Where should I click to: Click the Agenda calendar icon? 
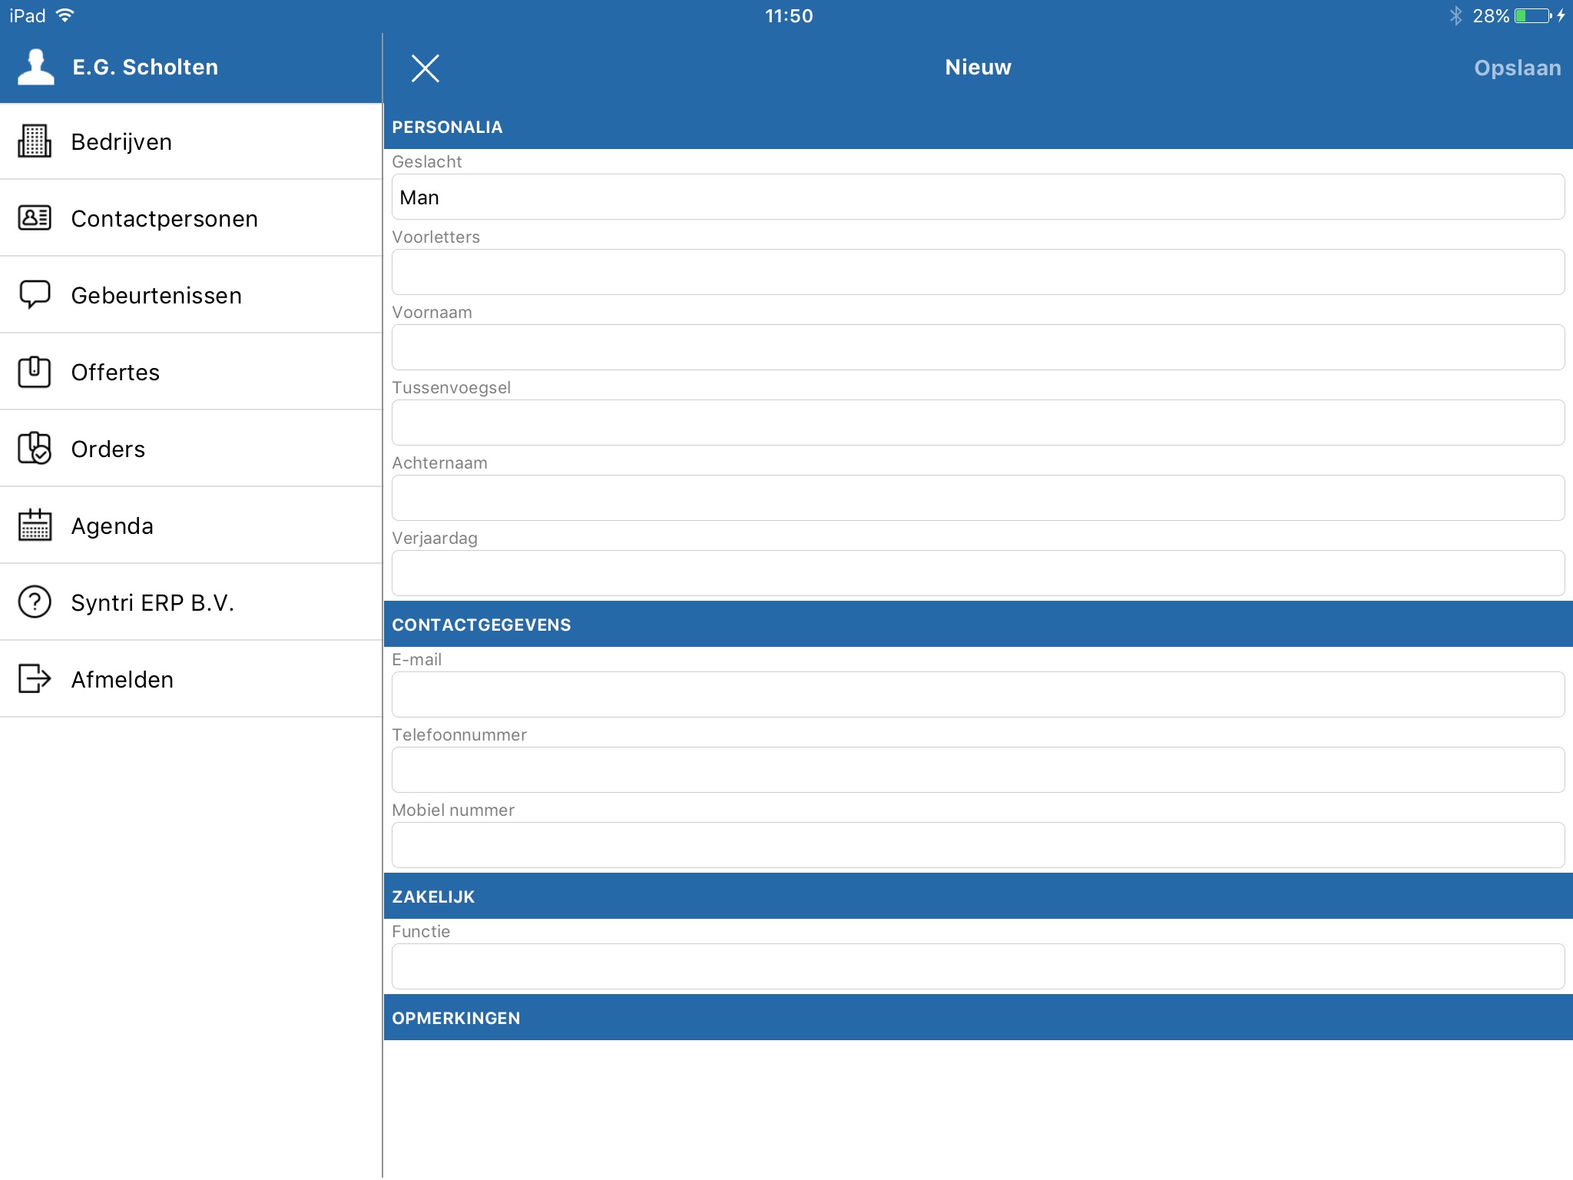pyautogui.click(x=35, y=525)
